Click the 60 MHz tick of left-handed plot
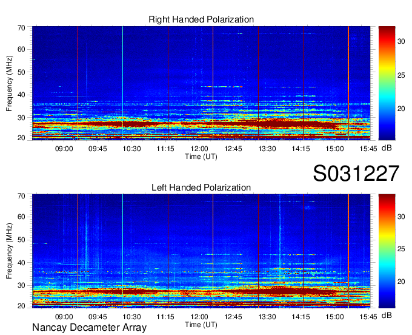The height and width of the screenshot is (335, 412). tap(21, 217)
